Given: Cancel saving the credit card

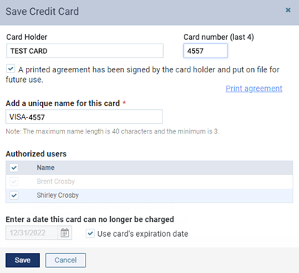Looking at the screenshot, I should 66,260.
